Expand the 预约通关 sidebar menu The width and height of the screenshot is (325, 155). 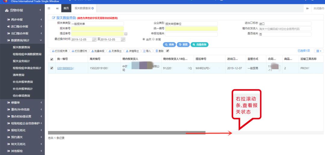pyautogui.click(x=22, y=137)
